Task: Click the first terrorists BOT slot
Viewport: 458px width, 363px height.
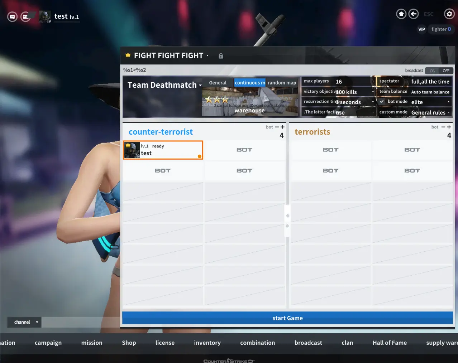Action: click(330, 150)
